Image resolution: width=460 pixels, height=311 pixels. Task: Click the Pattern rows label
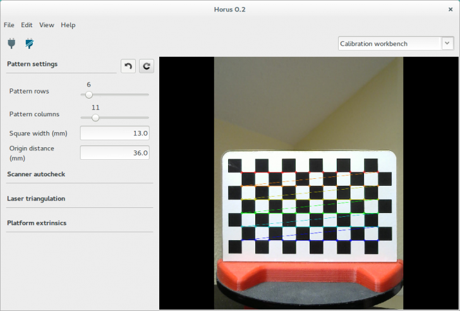tap(29, 91)
